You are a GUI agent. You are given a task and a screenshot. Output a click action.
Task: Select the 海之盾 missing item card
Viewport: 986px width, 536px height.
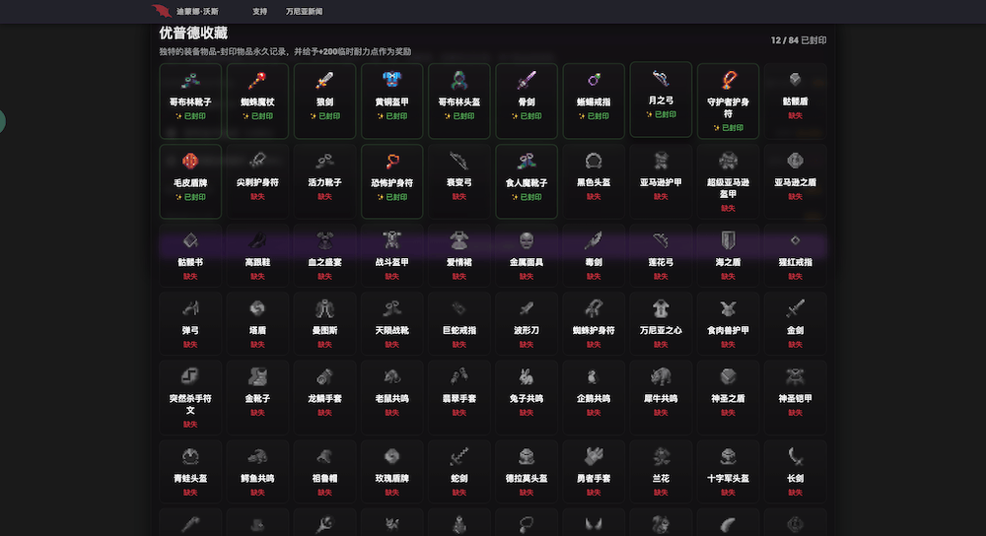728,253
